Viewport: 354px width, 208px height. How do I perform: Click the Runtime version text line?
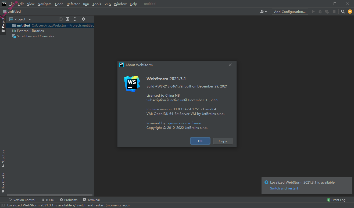coord(181,109)
